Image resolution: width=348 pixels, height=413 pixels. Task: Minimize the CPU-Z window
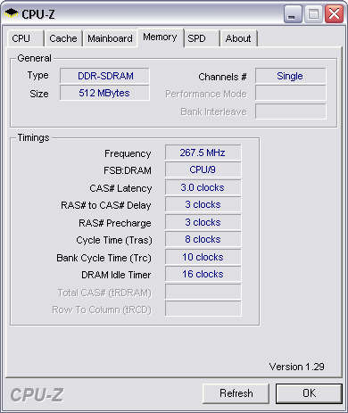point(293,14)
